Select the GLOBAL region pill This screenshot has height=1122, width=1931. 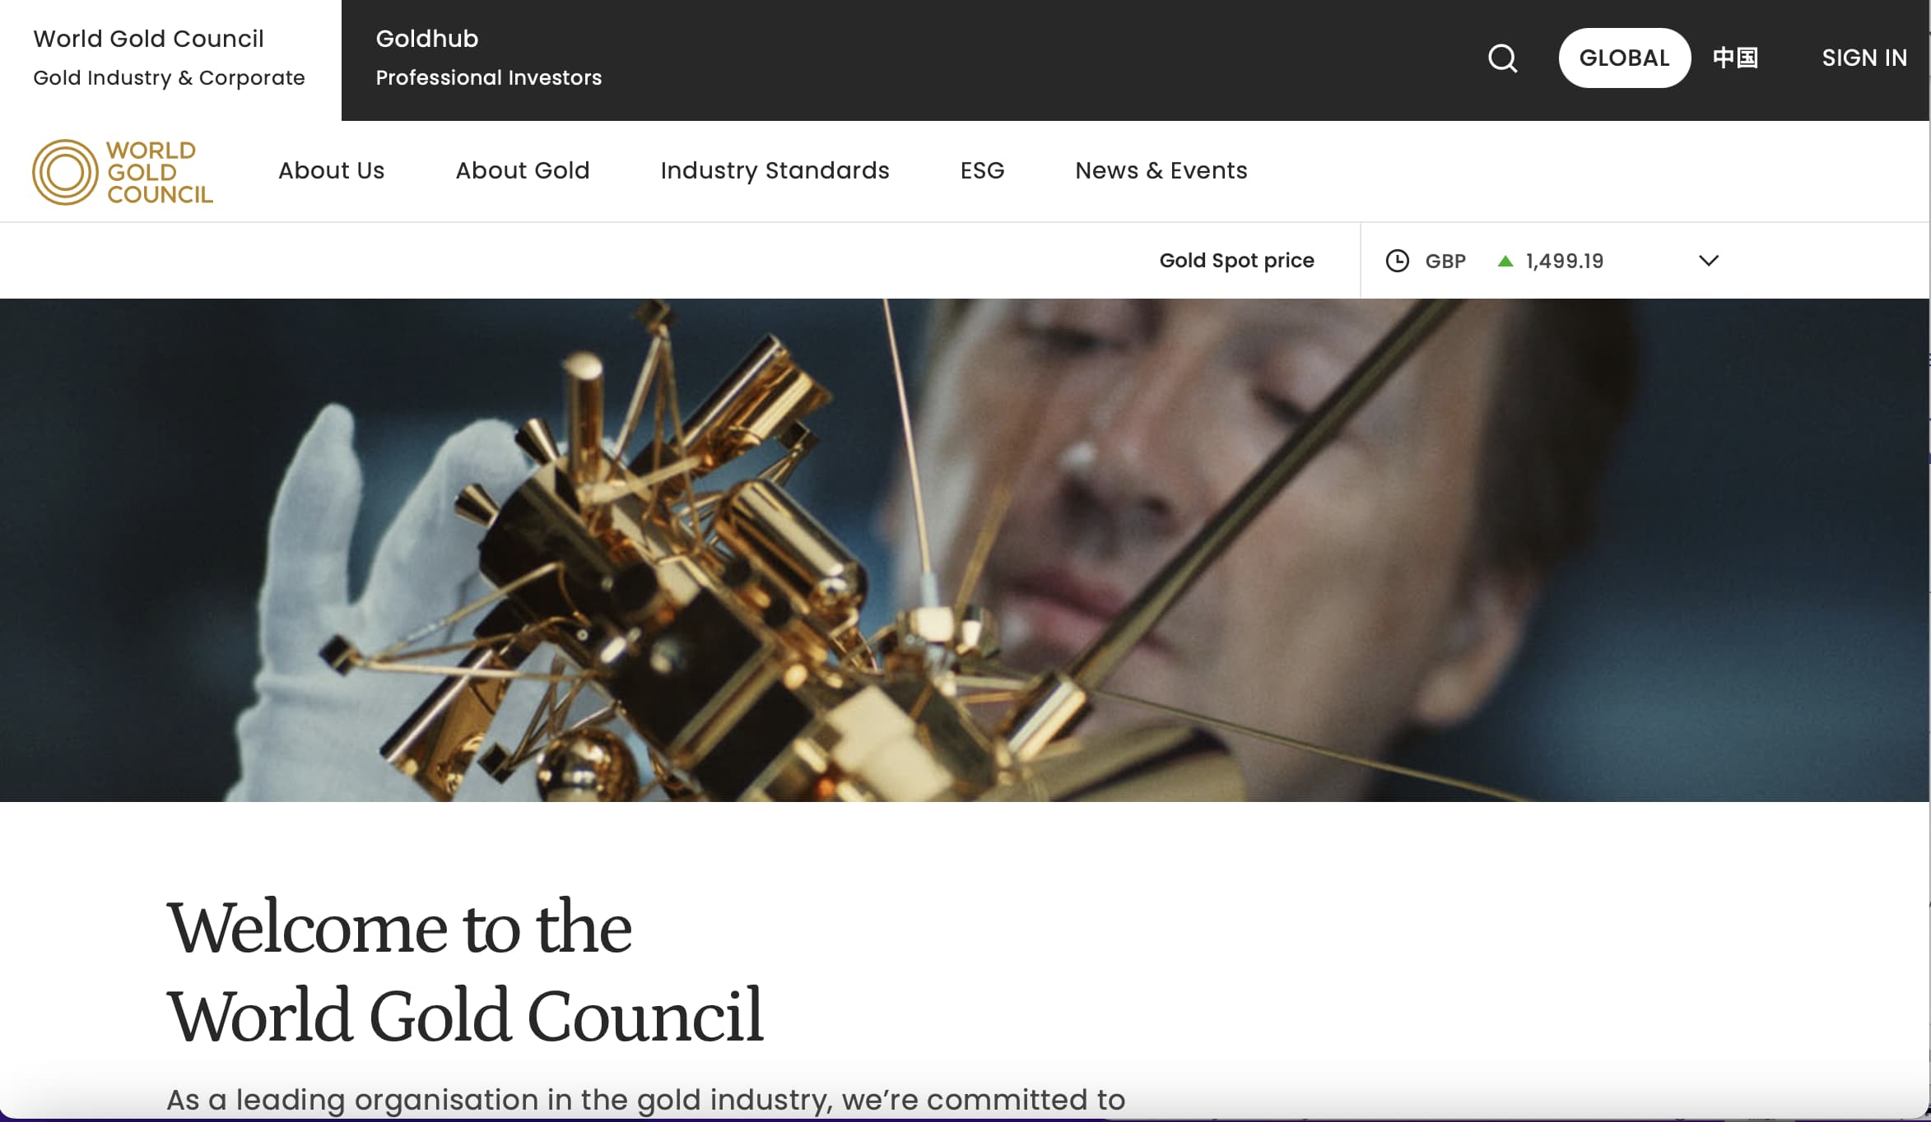[x=1624, y=58]
